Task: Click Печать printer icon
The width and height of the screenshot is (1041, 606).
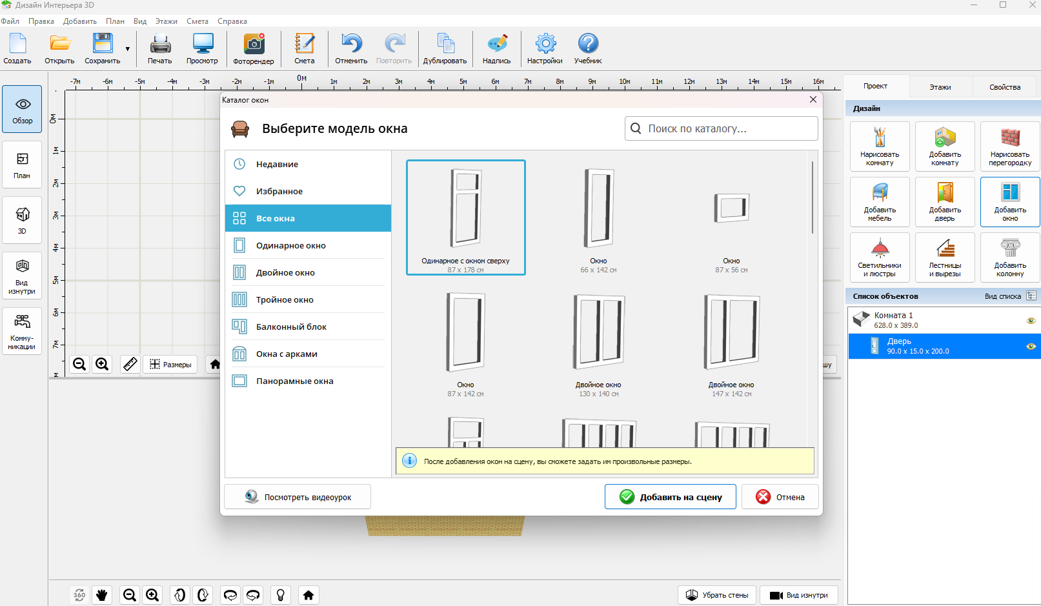Action: (159, 49)
